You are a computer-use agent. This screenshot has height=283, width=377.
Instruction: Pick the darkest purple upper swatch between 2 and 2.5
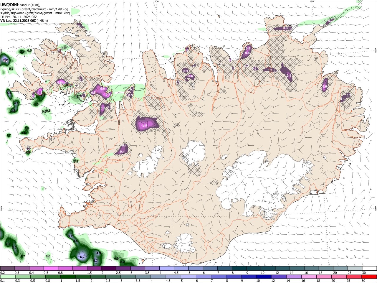109,269
